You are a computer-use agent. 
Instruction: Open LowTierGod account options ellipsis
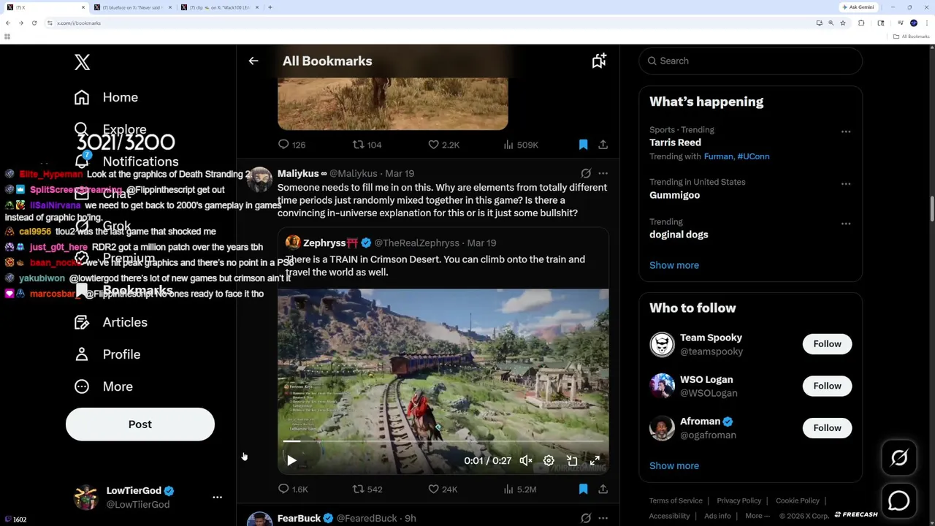[x=217, y=497]
